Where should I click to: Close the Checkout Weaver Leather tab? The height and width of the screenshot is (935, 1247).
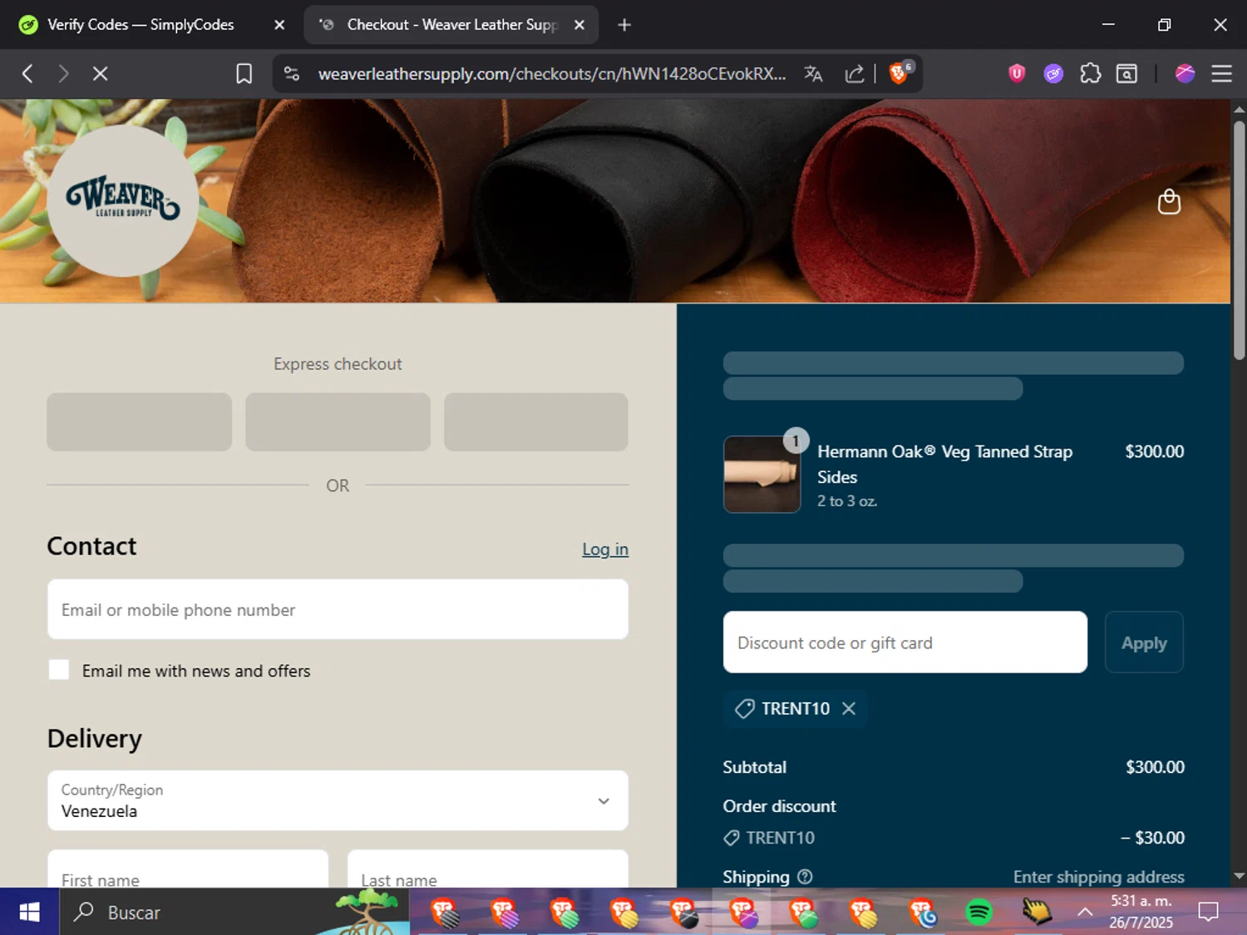[579, 25]
